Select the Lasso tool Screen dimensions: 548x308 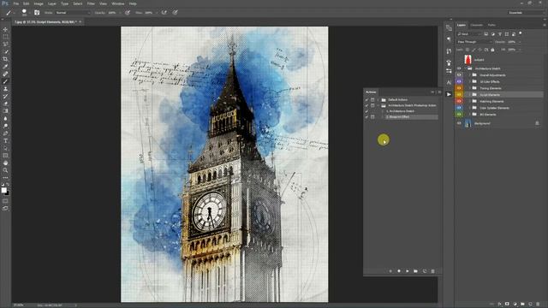click(5, 44)
